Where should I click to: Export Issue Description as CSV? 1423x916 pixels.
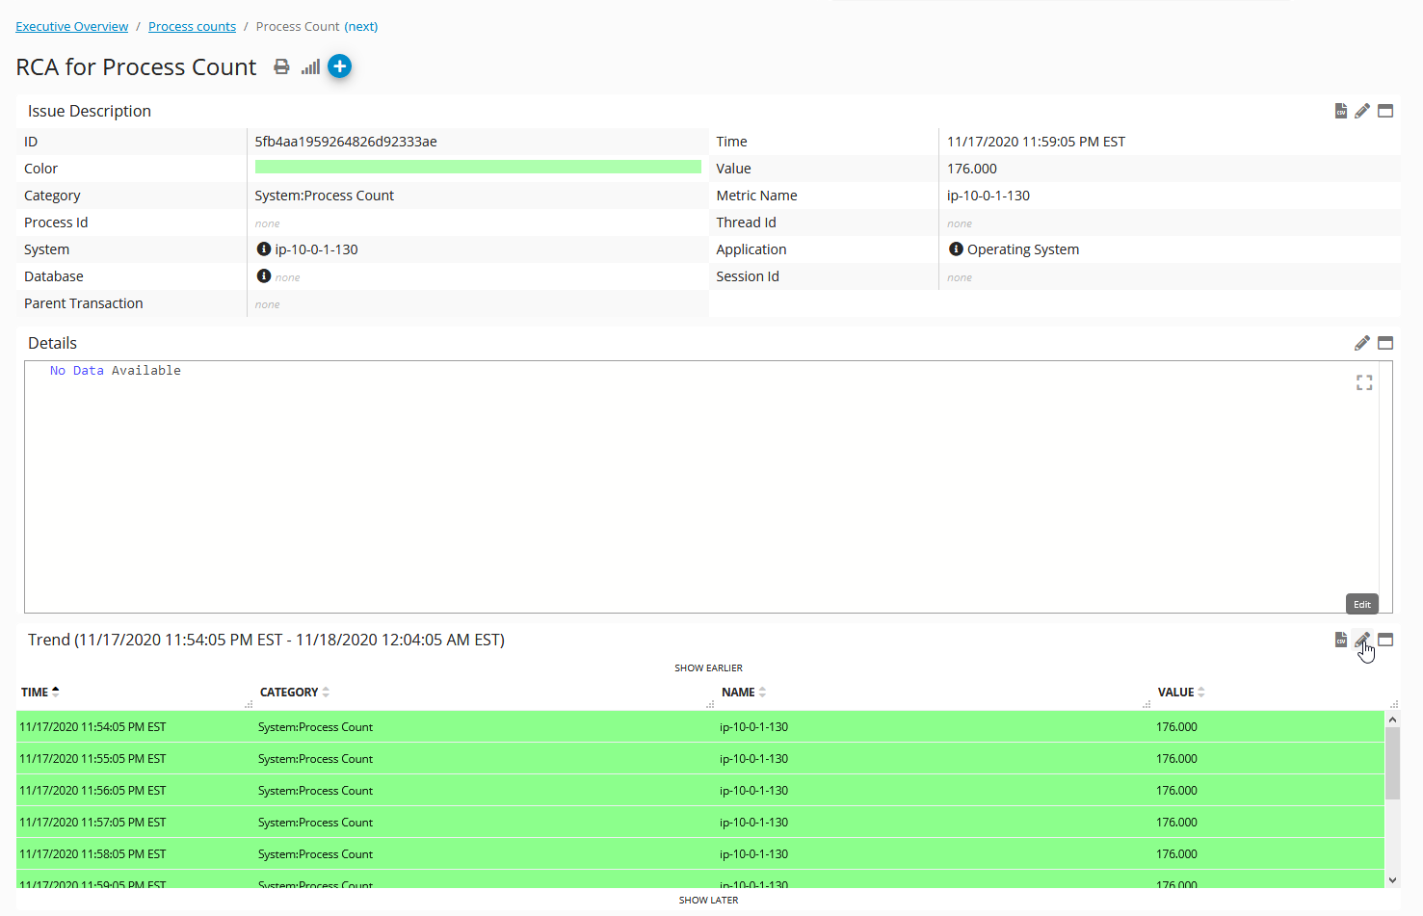pos(1340,111)
